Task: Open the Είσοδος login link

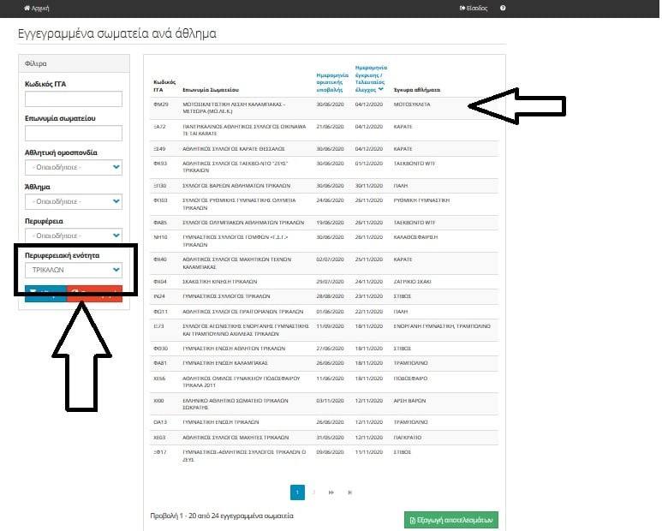Action: (x=474, y=8)
